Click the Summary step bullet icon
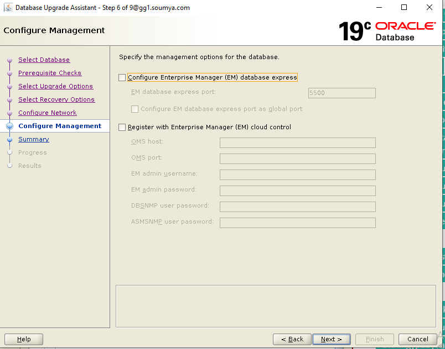The height and width of the screenshot is (349, 445). pos(9,140)
